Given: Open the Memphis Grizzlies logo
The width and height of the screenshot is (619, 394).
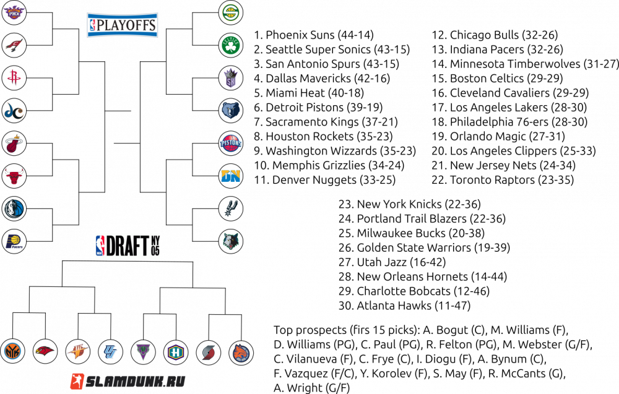Looking at the screenshot, I should [x=231, y=111].
